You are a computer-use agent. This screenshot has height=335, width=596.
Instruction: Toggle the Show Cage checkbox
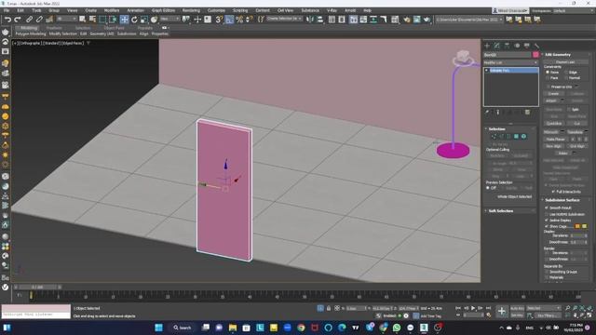click(547, 226)
